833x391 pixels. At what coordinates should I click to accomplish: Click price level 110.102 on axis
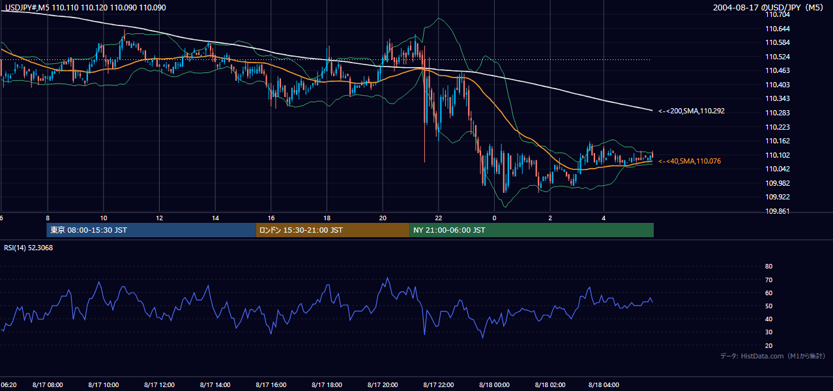coord(778,155)
